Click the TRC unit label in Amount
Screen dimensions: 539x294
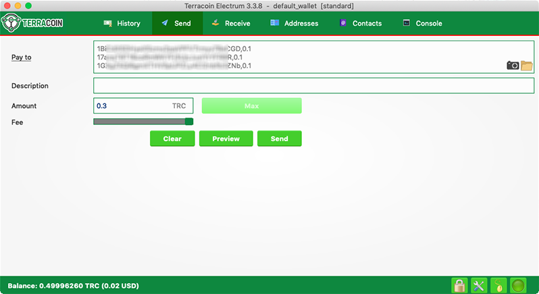click(x=179, y=106)
